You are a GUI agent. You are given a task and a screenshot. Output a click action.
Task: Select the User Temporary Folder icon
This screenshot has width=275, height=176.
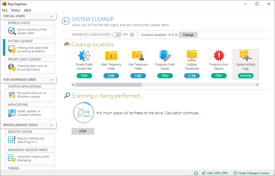[138, 56]
